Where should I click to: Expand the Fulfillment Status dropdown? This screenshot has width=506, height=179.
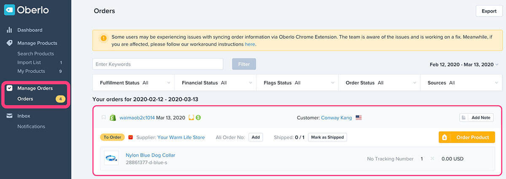pos(133,83)
